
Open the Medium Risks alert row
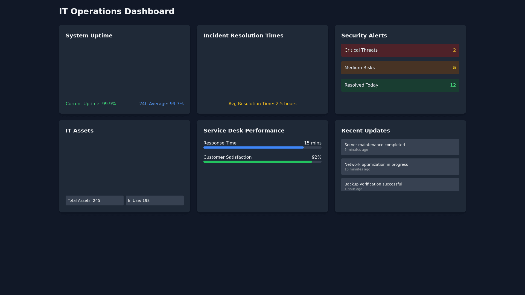pyautogui.click(x=400, y=68)
